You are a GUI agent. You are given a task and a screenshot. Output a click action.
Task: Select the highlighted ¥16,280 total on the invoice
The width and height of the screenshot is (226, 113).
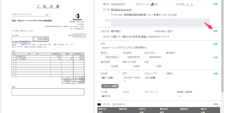40,39
